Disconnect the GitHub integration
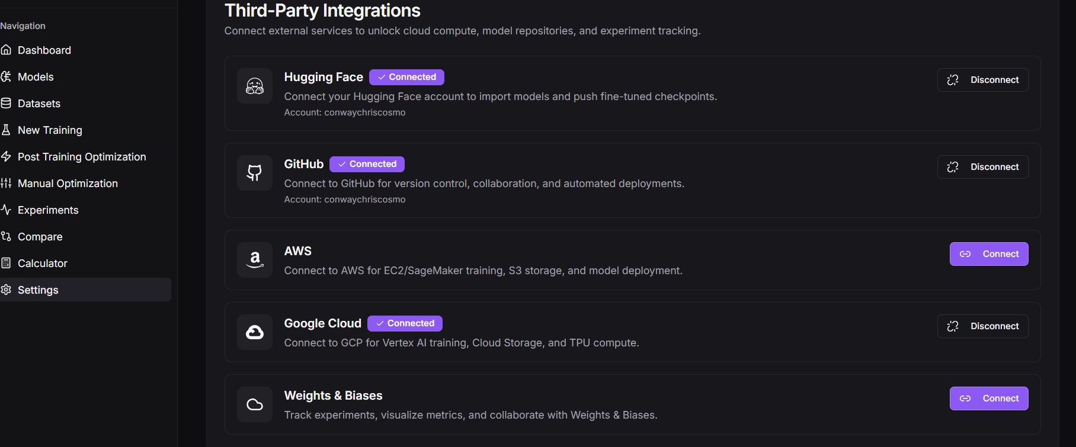 983,167
